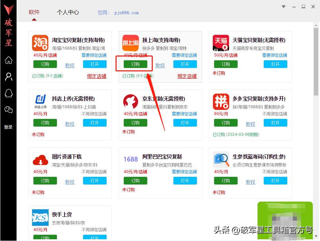This screenshot has width=320, height=241.
Task: Select the 天猫宝贝复制 app icon
Action: pos(221,43)
